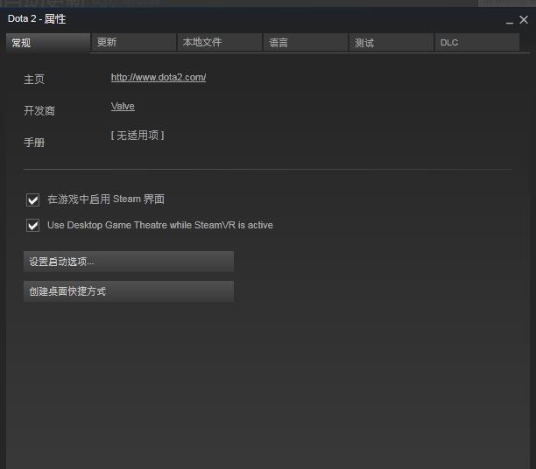Minimize the Dota 2 properties window
The height and width of the screenshot is (469, 536).
(510, 21)
